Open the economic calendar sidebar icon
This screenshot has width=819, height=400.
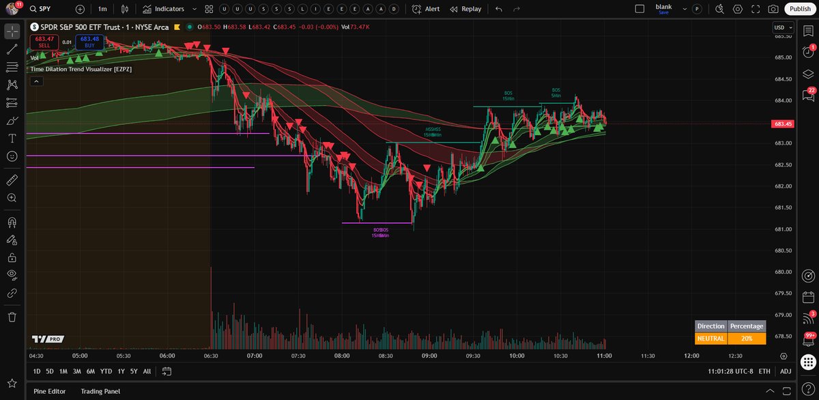808,297
